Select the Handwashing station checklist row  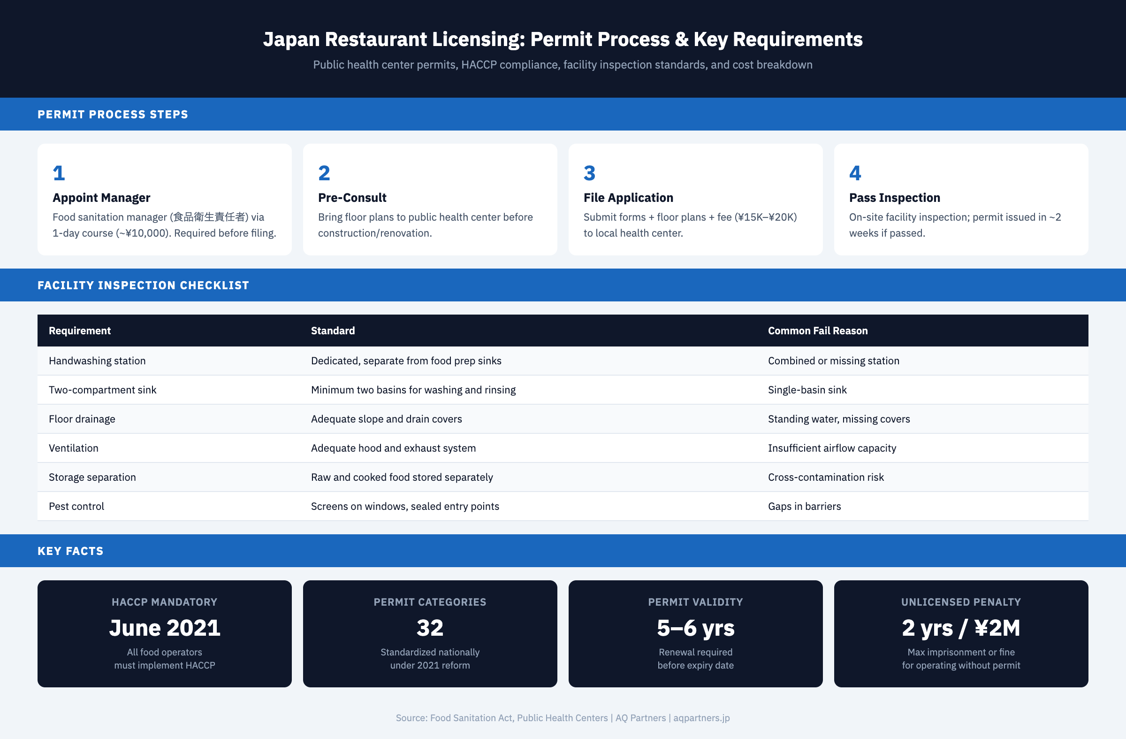tap(563, 360)
